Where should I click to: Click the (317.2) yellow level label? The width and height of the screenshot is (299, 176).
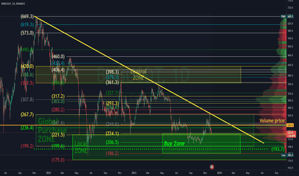[58, 96]
